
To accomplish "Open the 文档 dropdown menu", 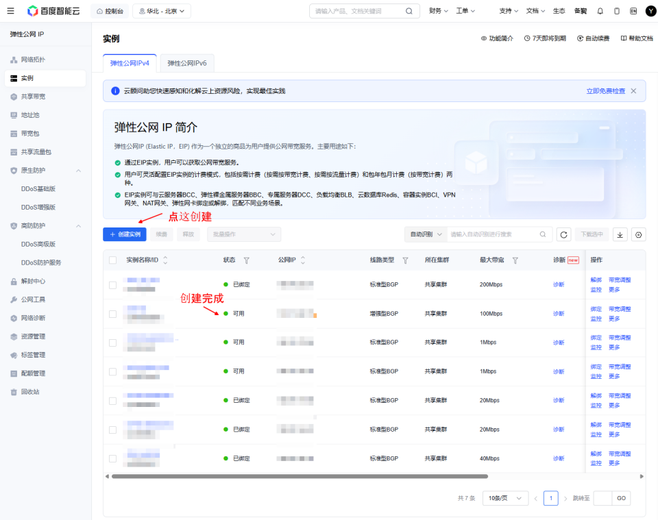I will [x=535, y=11].
